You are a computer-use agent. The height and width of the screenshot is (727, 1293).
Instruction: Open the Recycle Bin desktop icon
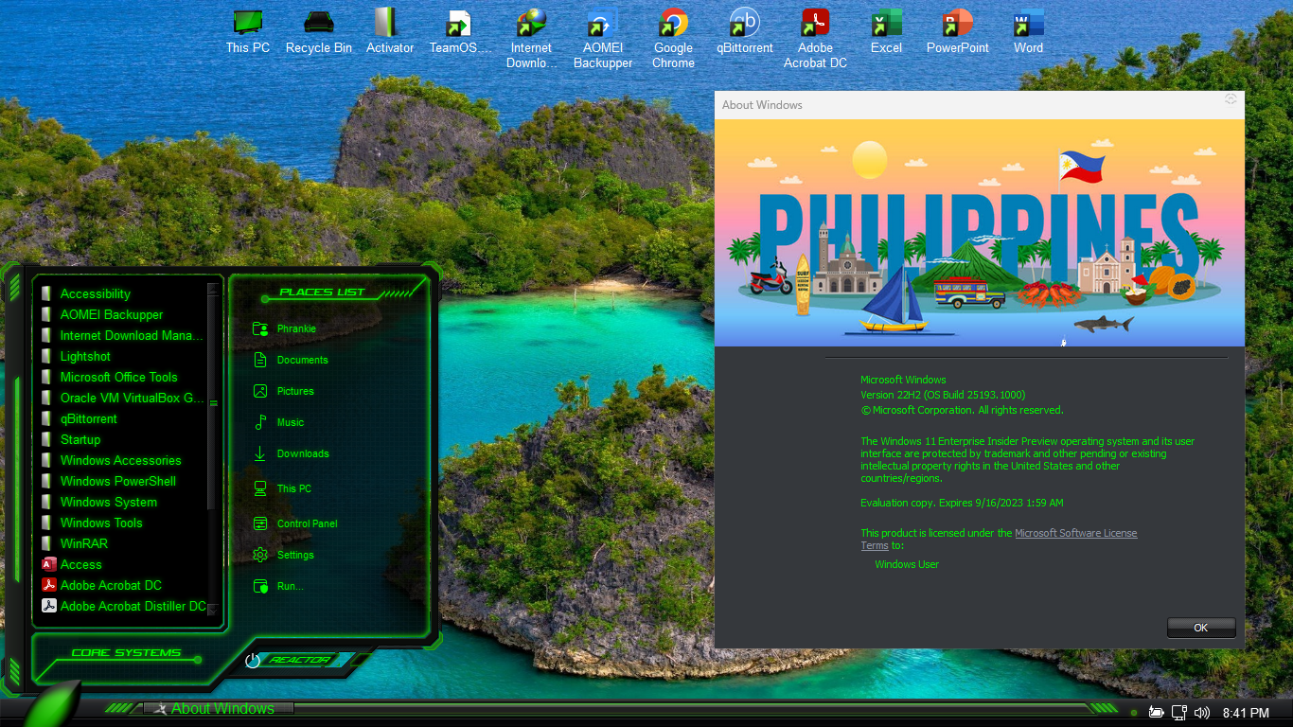point(319,31)
